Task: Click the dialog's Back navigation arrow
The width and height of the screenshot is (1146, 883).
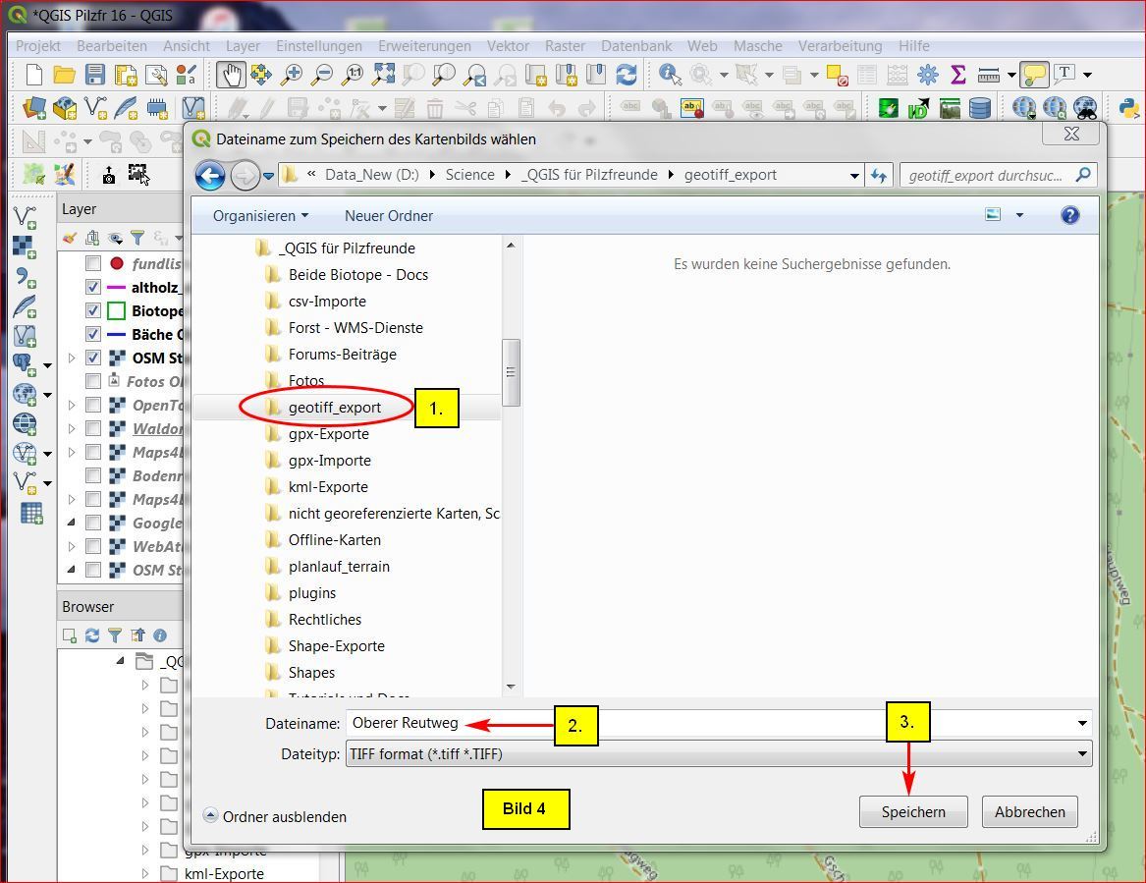Action: [210, 175]
